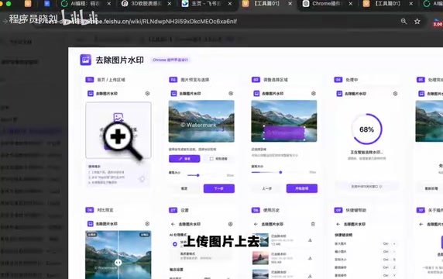Bookmark this page with the star icon
443x279 pixels.
[x=417, y=21]
